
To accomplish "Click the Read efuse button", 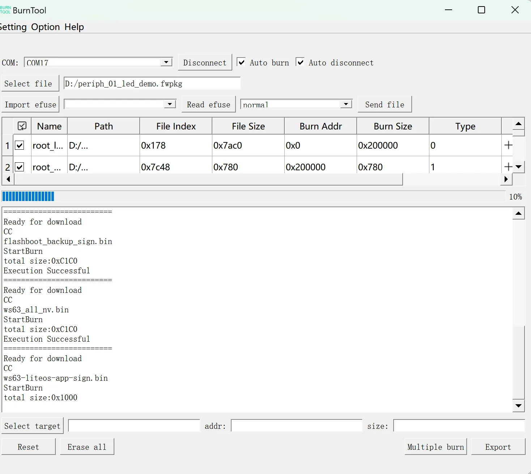I will [x=208, y=104].
